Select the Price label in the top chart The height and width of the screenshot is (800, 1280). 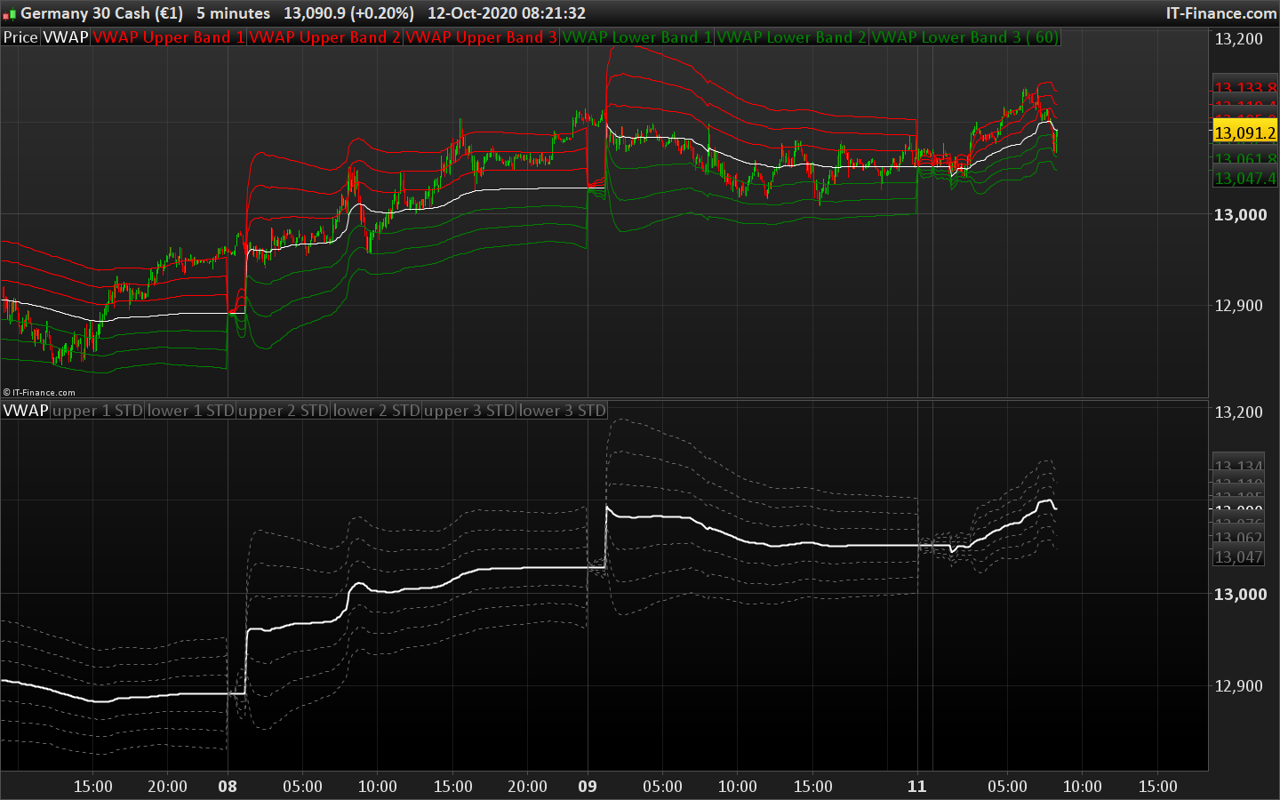tap(20, 37)
